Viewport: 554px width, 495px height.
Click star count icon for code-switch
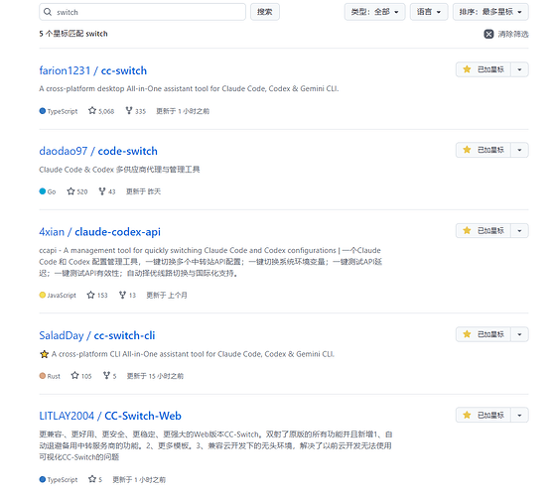(70, 191)
